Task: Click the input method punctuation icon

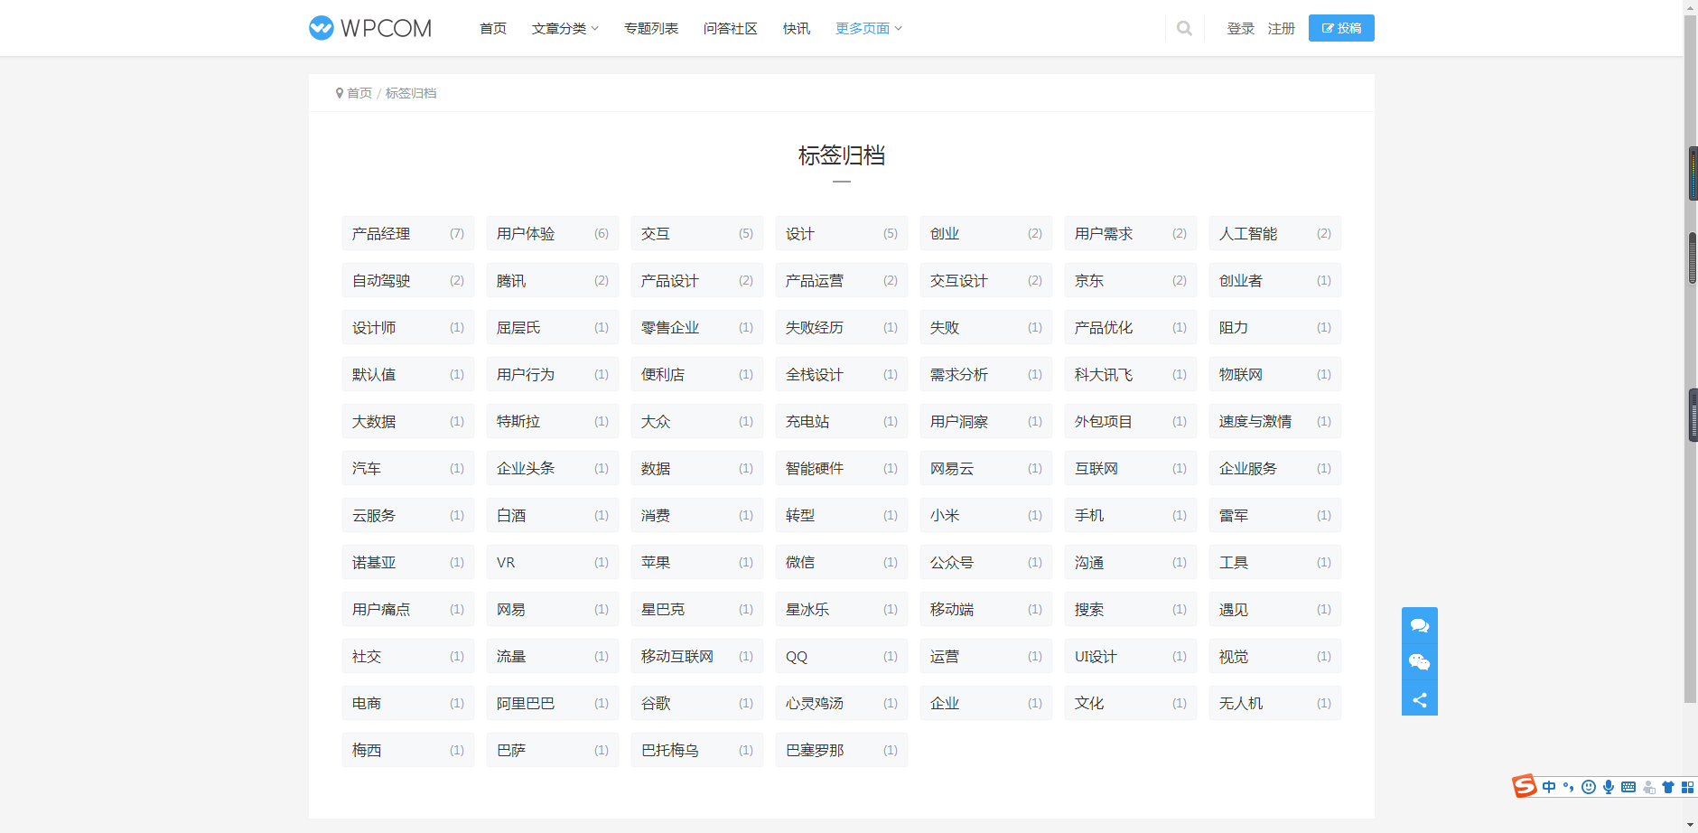Action: click(x=1569, y=787)
